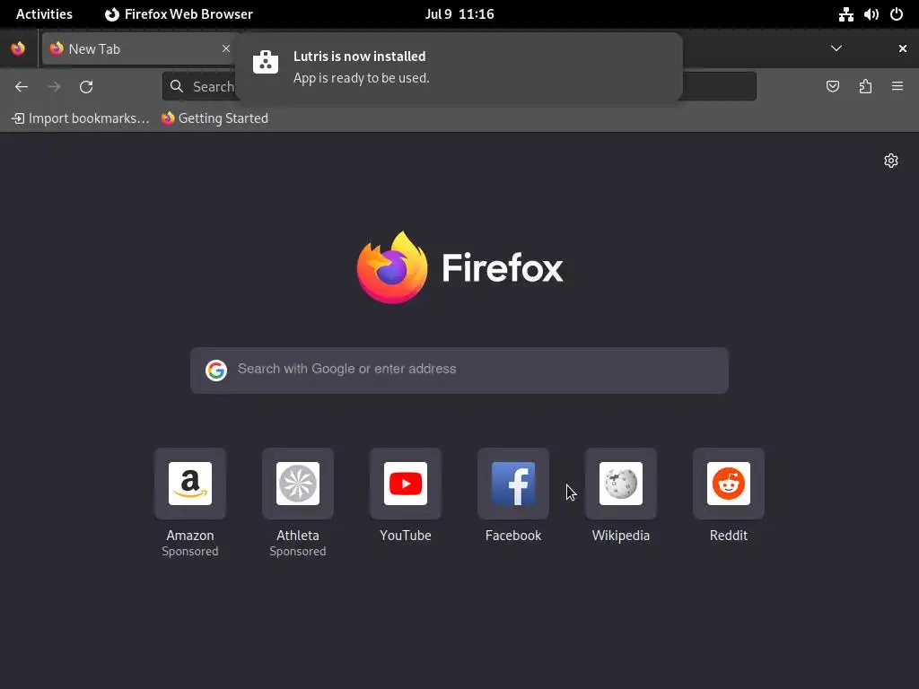Close the Firefox window with X
Screen dimensions: 919x689
point(903,48)
